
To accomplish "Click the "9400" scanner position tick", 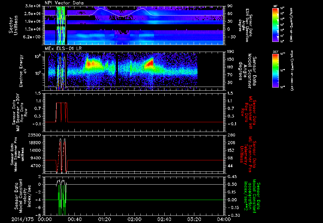I will coord(36,158).
